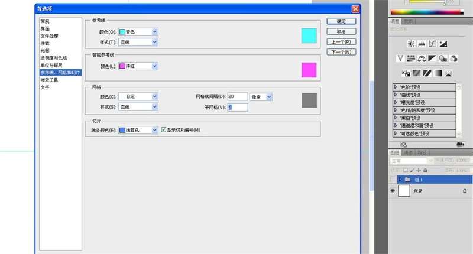Select the Curves adjustment icon
Screen dimensions: 473x254
coord(432,44)
